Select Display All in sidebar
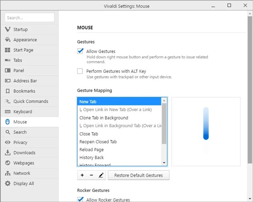The width and height of the screenshot is (253, 202). pos(30,183)
